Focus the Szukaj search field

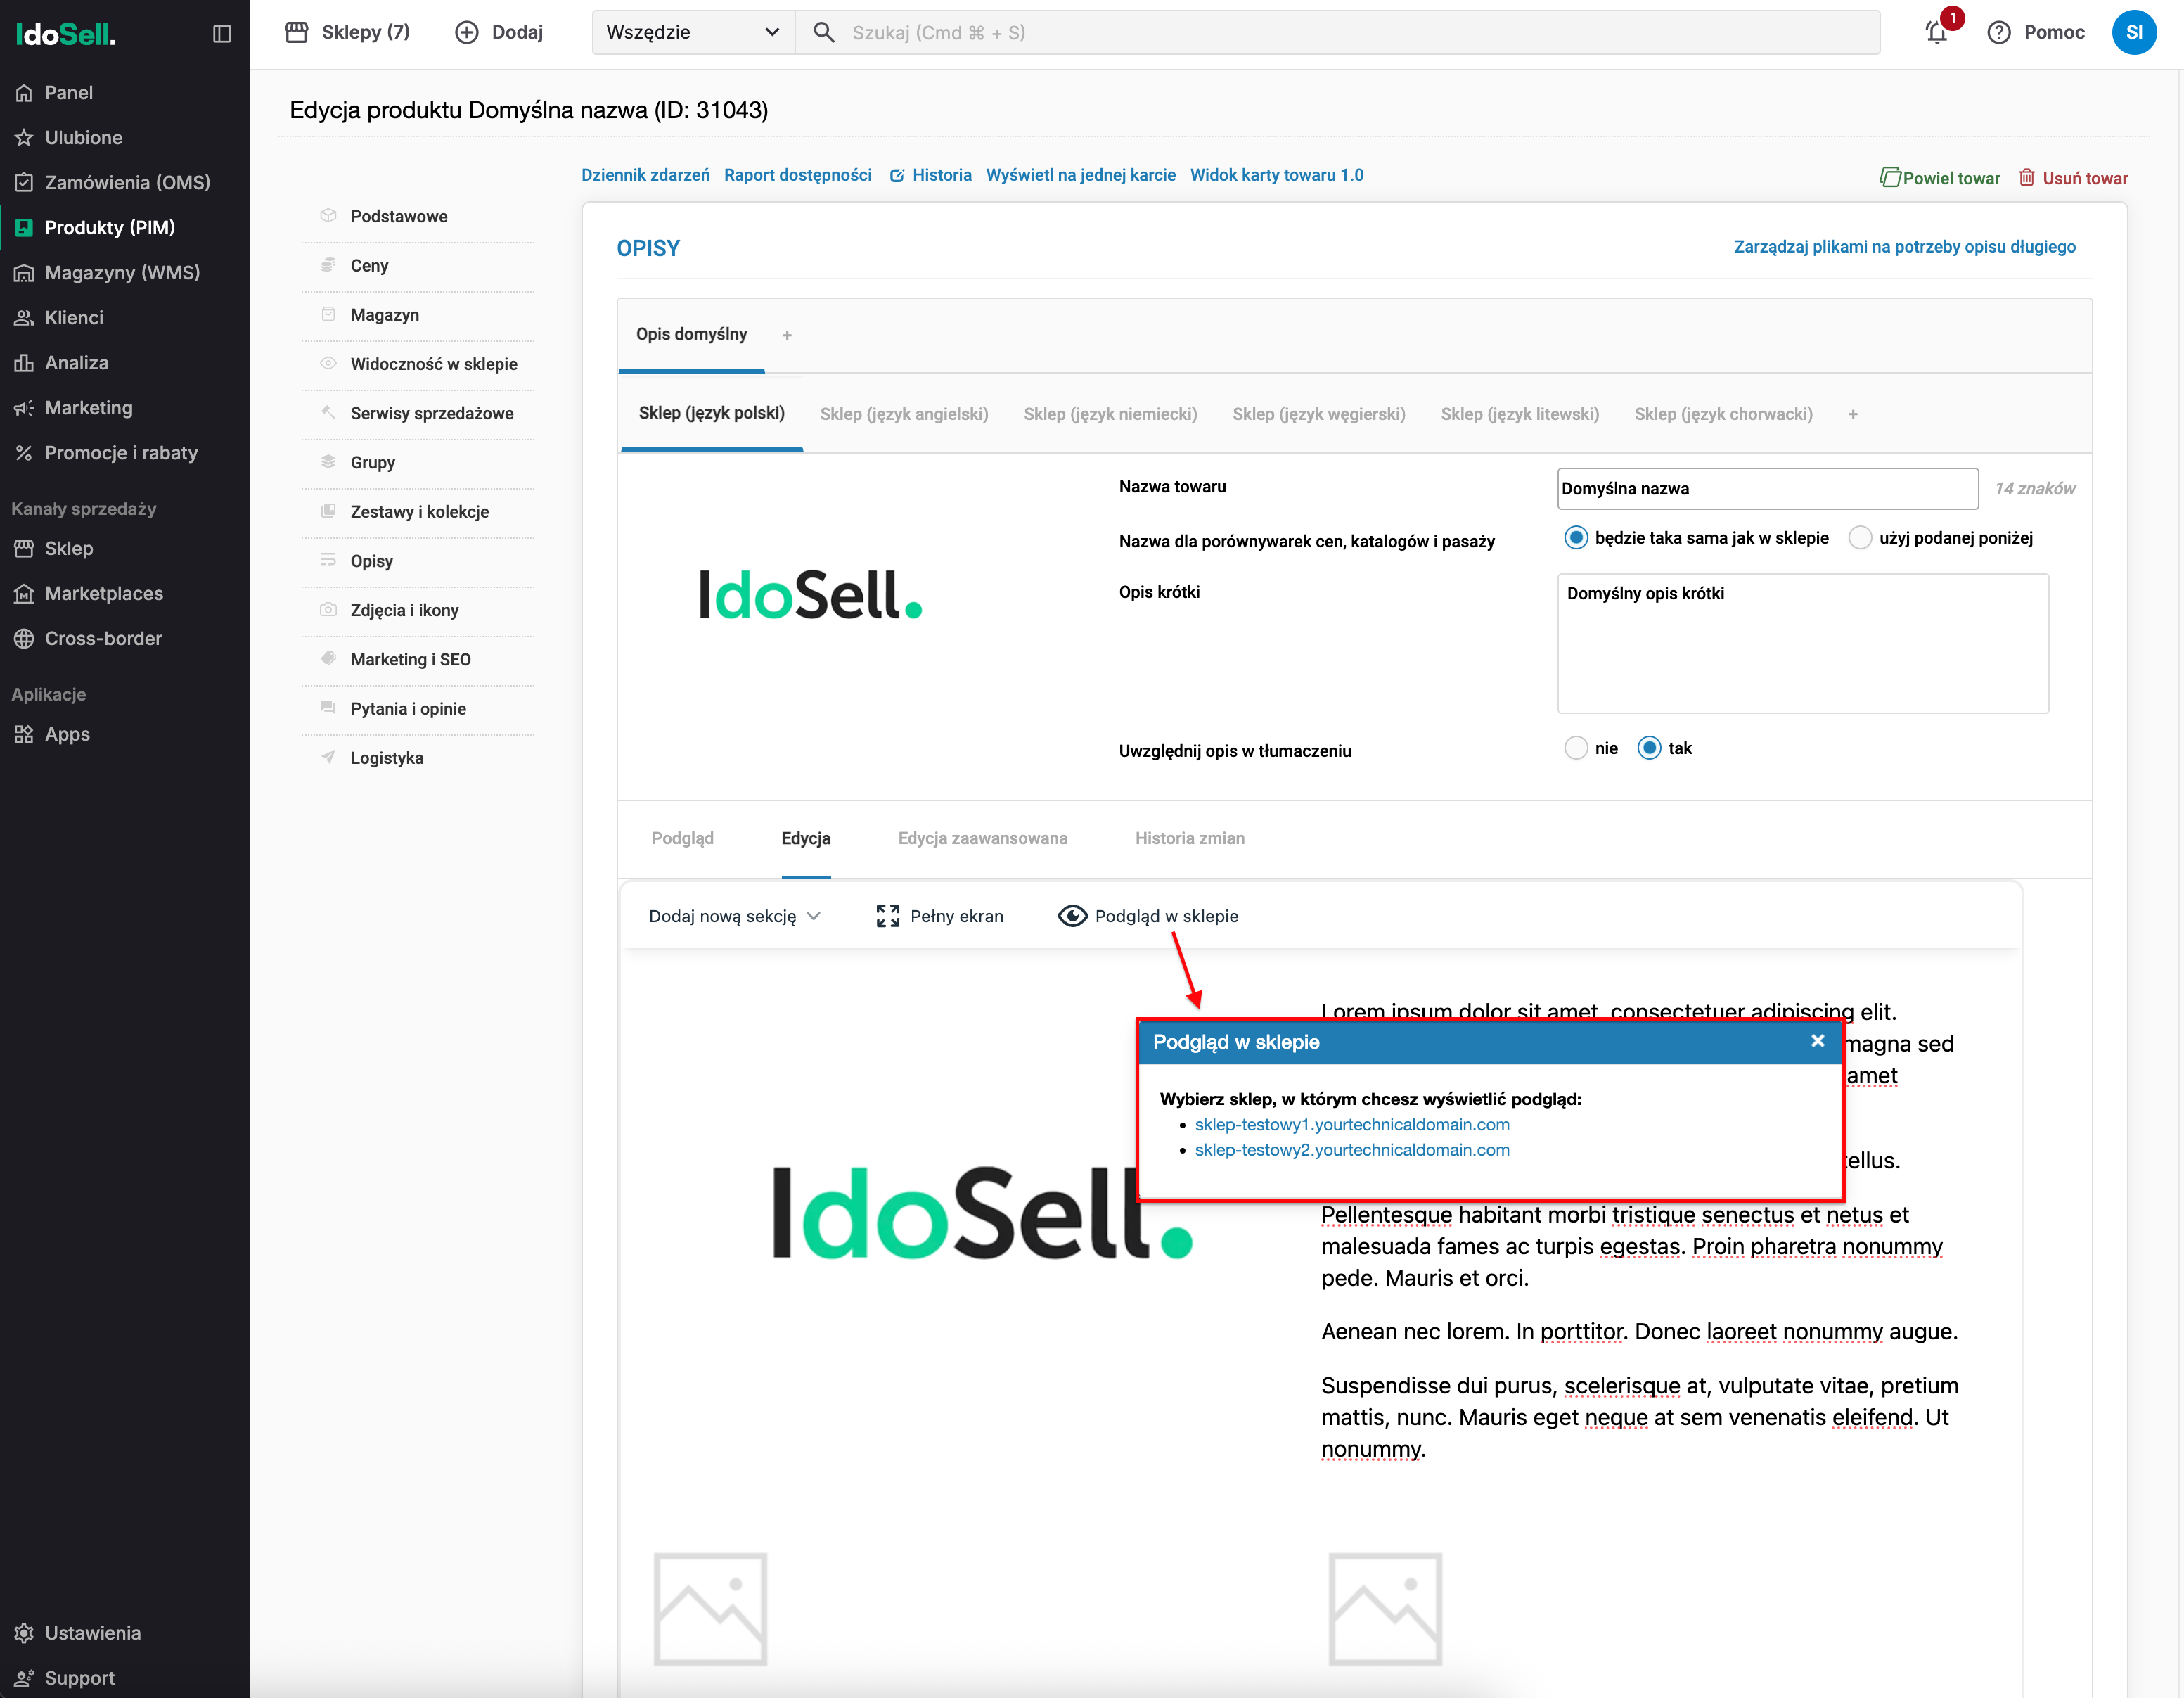1337,32
